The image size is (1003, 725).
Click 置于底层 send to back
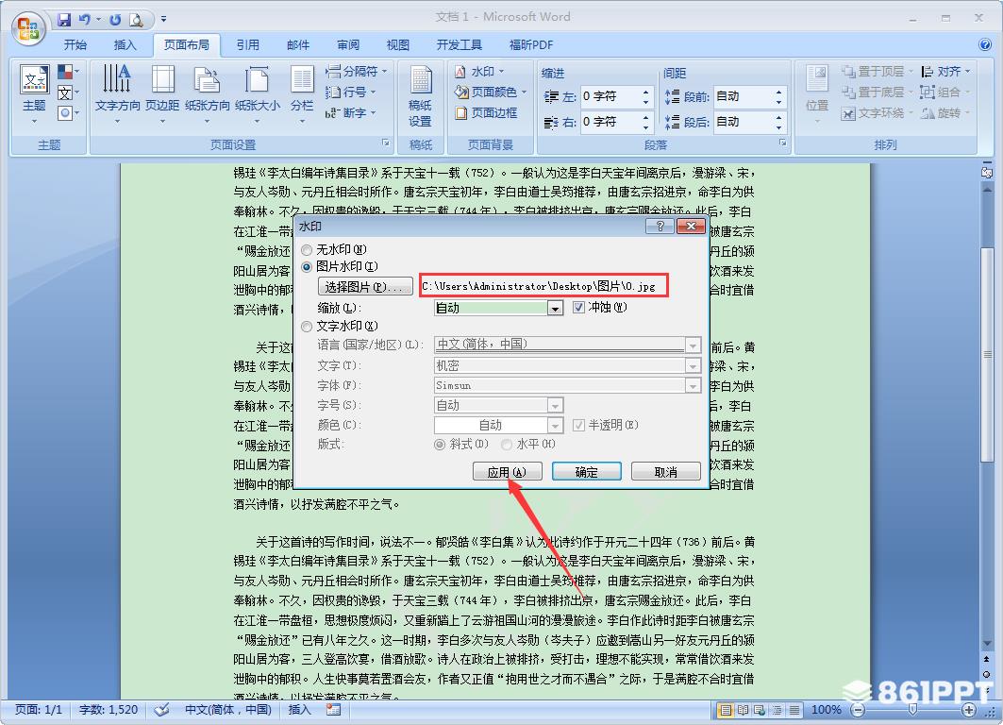coord(877,93)
